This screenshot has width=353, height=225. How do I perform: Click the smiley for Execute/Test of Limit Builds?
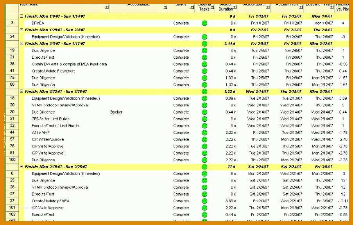tap(204, 126)
